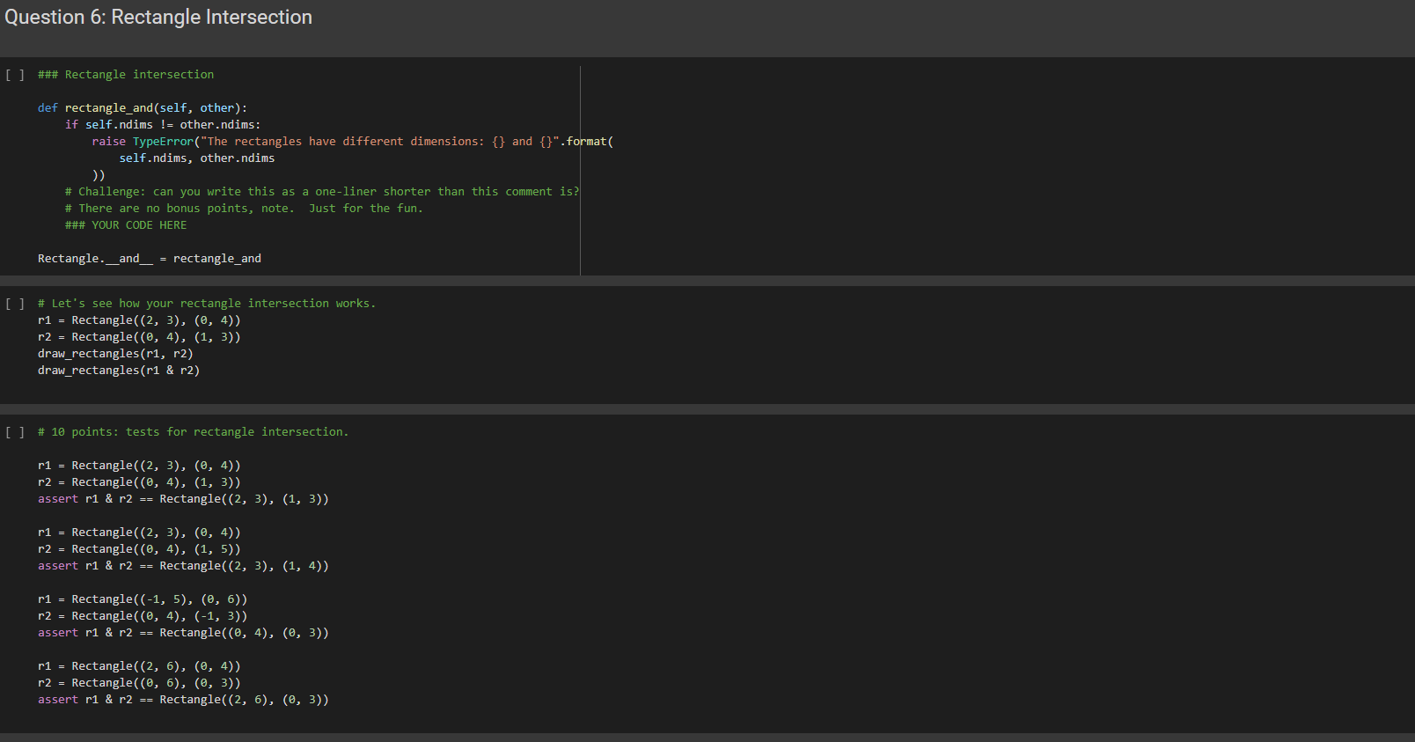This screenshot has height=742, width=1415.
Task: Click the '### Rectangle intersection' comment
Action: click(x=126, y=75)
